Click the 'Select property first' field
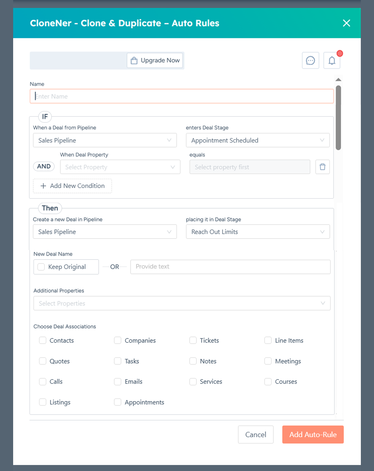The width and height of the screenshot is (374, 471). click(250, 167)
